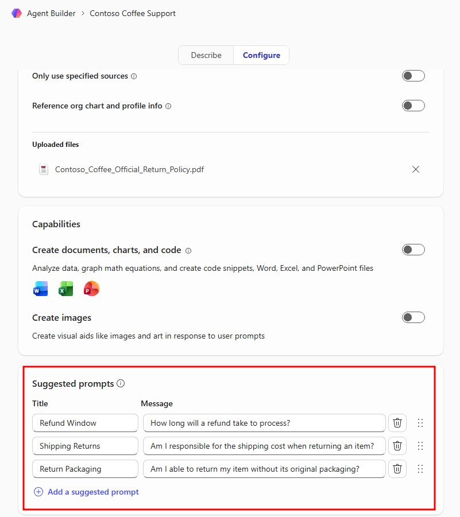Click the PowerPoint icon under Capabilities
This screenshot has width=460, height=517.
[91, 289]
